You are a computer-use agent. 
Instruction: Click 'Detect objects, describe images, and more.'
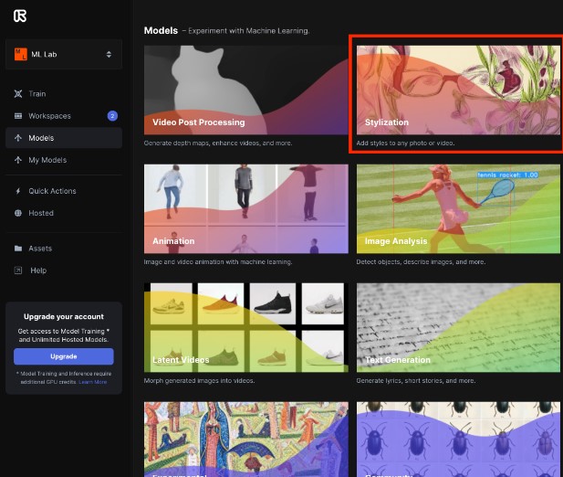(421, 262)
